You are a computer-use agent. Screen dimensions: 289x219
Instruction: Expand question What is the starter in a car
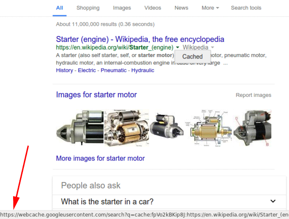169,202
